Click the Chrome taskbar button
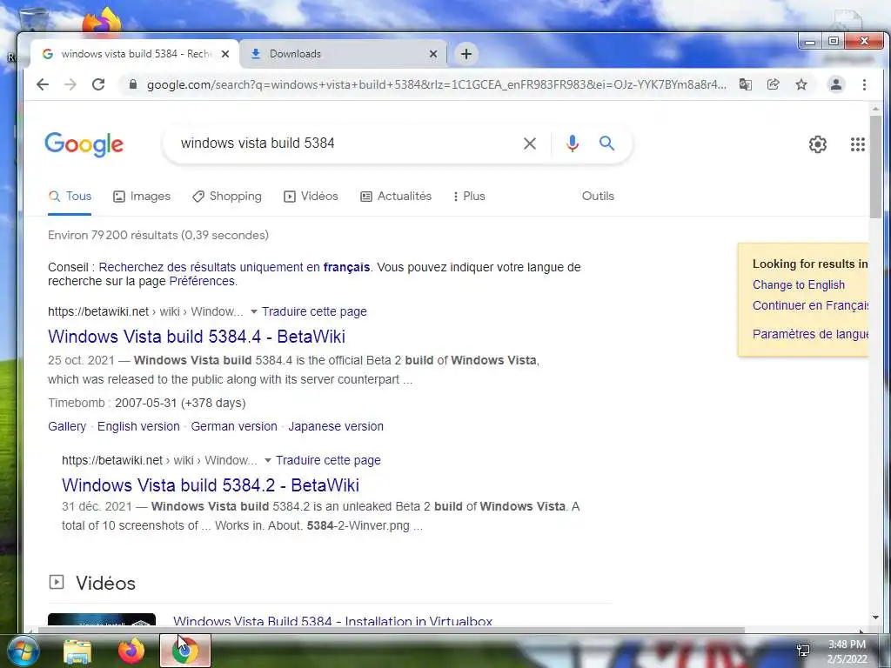Image resolution: width=891 pixels, height=668 pixels. pyautogui.click(x=184, y=651)
